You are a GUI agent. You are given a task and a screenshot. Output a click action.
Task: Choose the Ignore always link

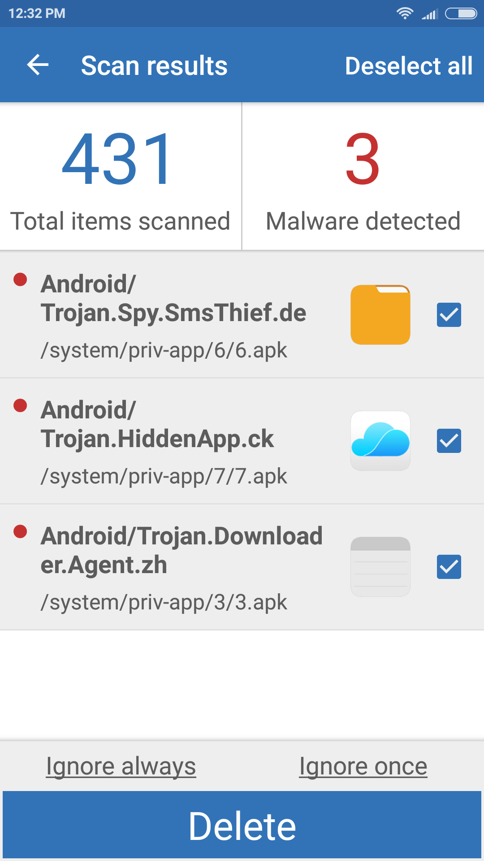(x=121, y=766)
